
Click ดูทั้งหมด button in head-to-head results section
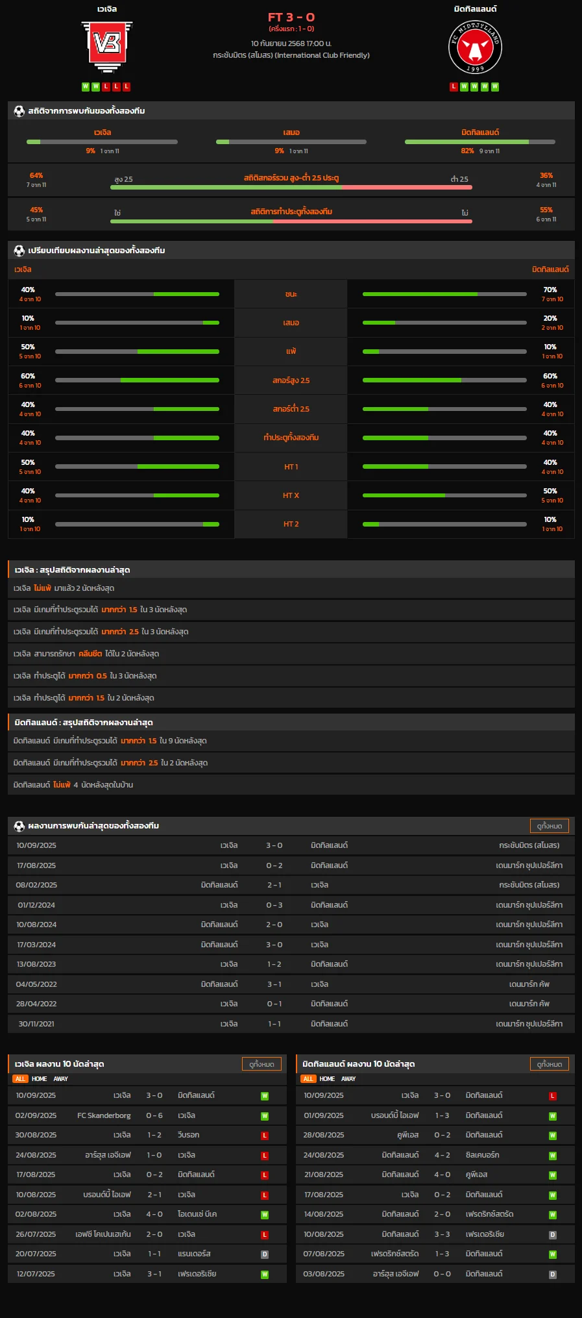[x=550, y=826]
